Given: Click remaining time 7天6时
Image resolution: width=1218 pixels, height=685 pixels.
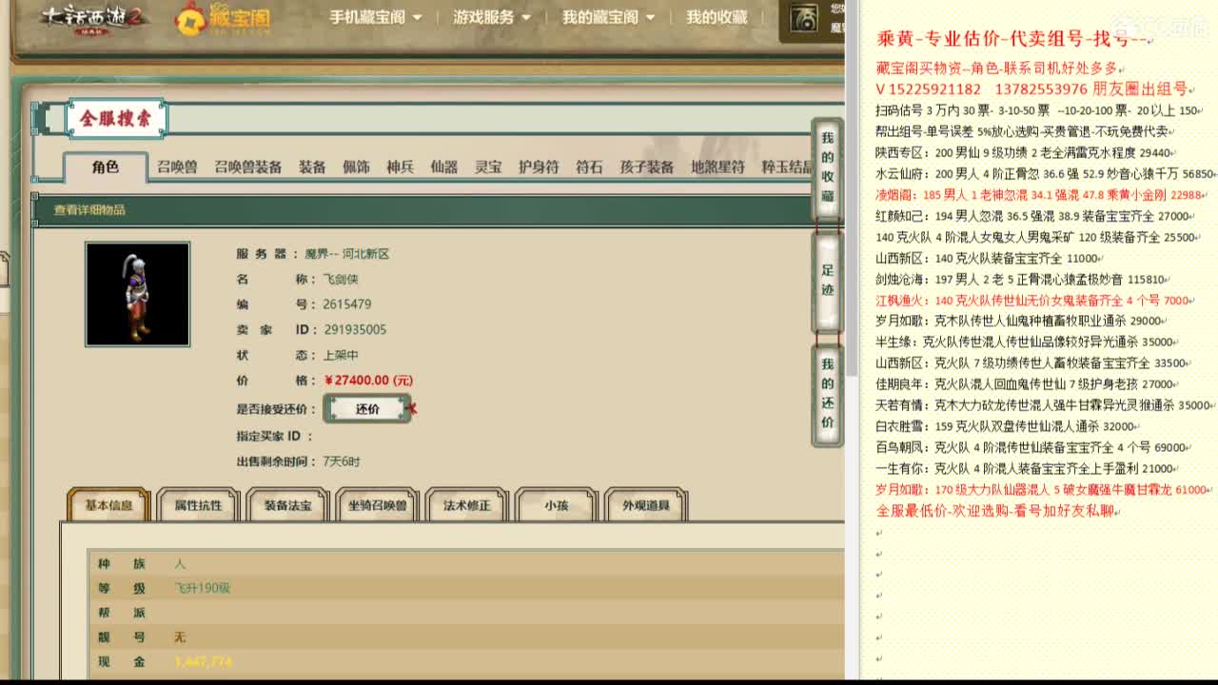Looking at the screenshot, I should 342,461.
